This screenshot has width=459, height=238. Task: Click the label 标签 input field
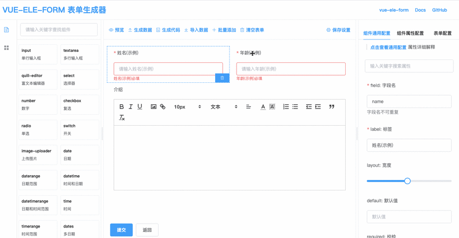coord(409,145)
